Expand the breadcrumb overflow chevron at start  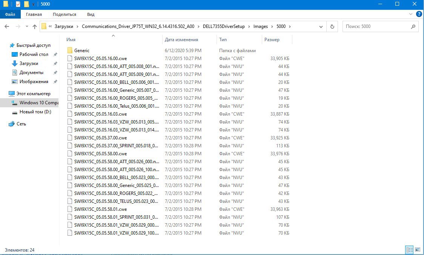tap(50, 26)
